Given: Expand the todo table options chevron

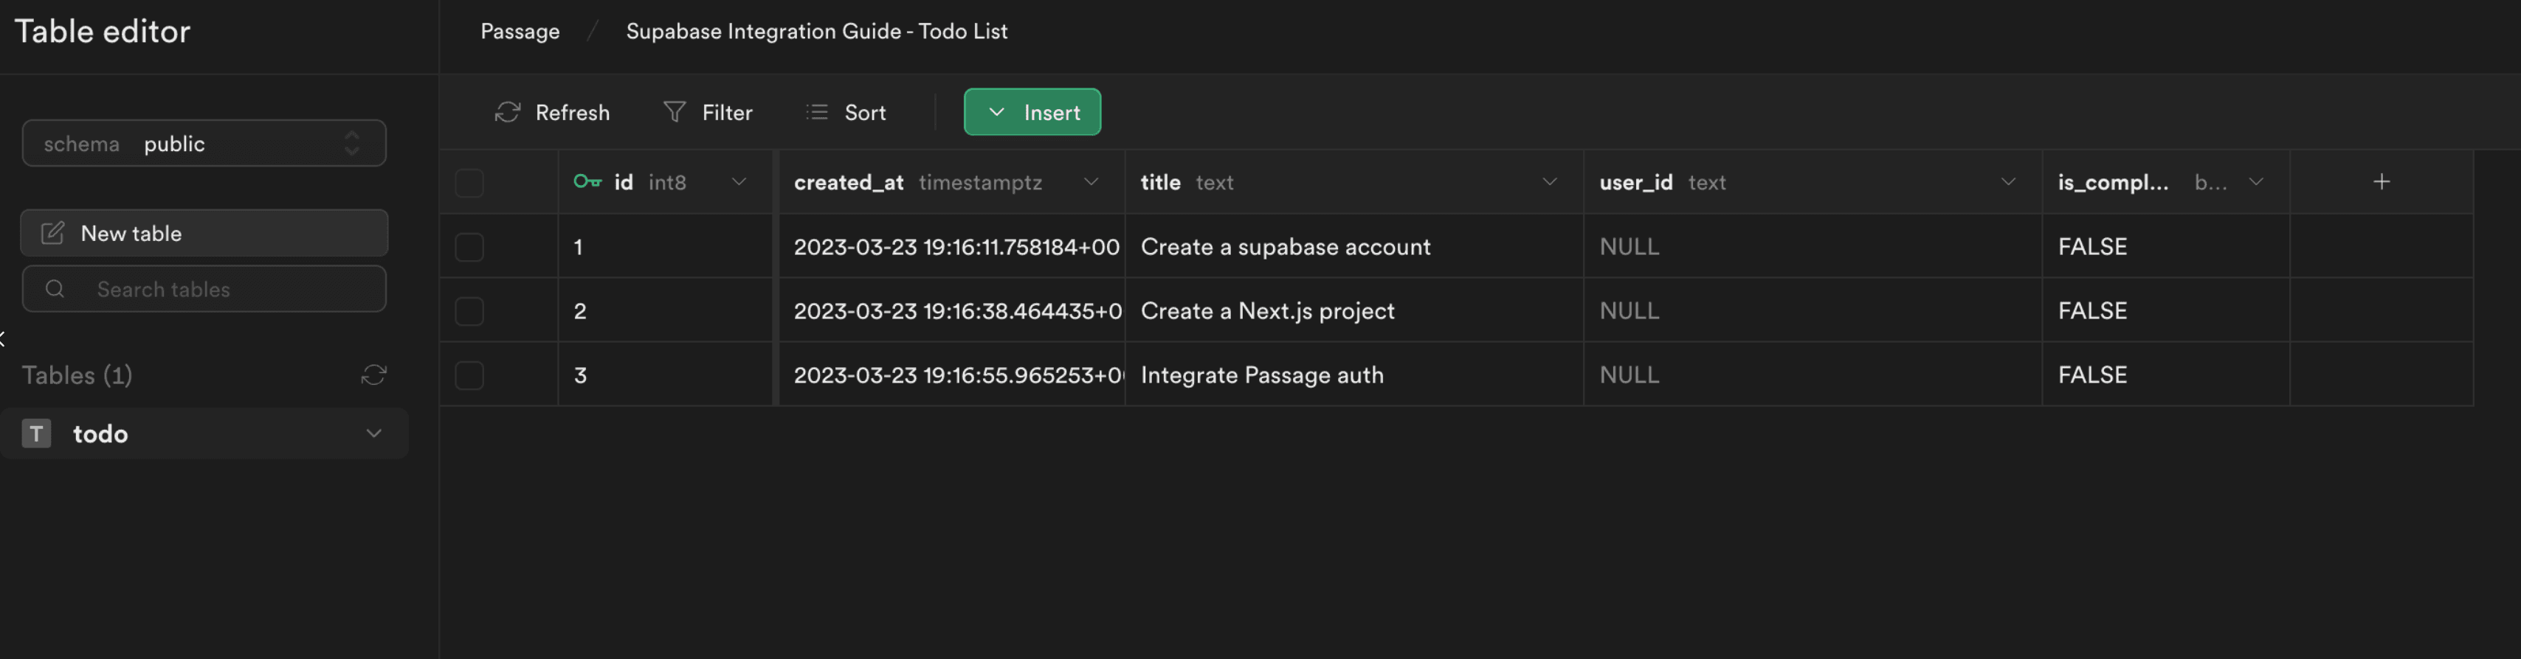Looking at the screenshot, I should click(373, 433).
